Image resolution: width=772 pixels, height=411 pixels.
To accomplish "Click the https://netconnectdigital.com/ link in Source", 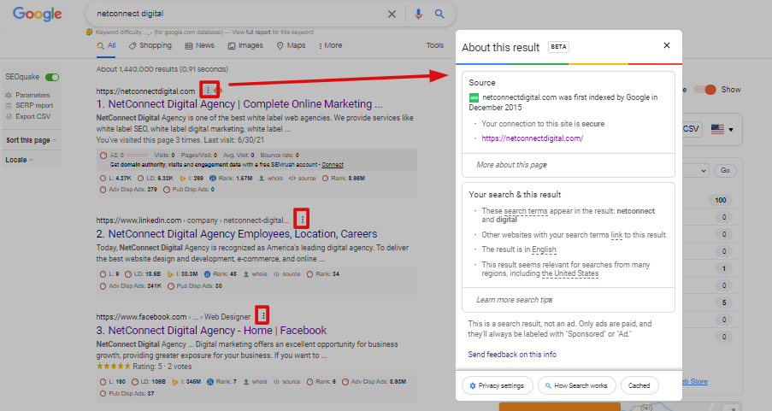I will 533,138.
